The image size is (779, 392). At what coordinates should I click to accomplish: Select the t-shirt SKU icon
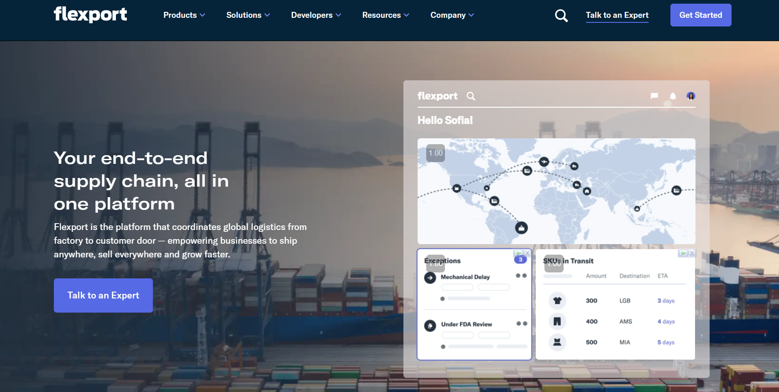click(x=557, y=301)
